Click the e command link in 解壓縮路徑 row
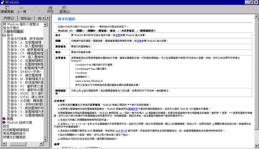 (77, 91)
